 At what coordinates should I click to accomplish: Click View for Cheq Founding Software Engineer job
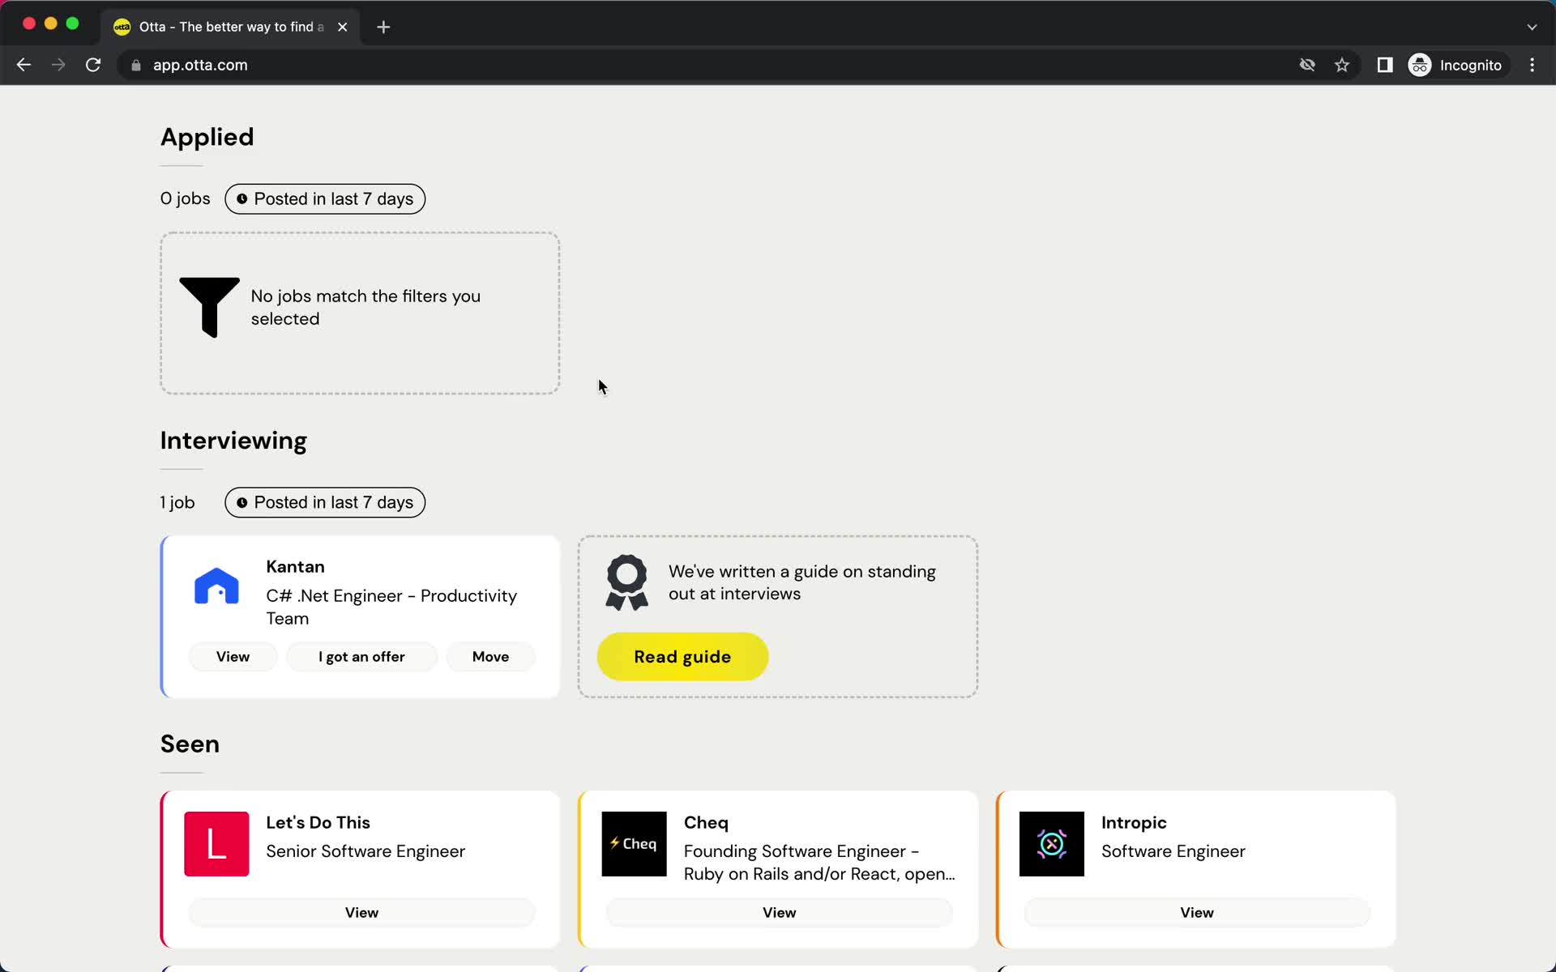coord(780,913)
